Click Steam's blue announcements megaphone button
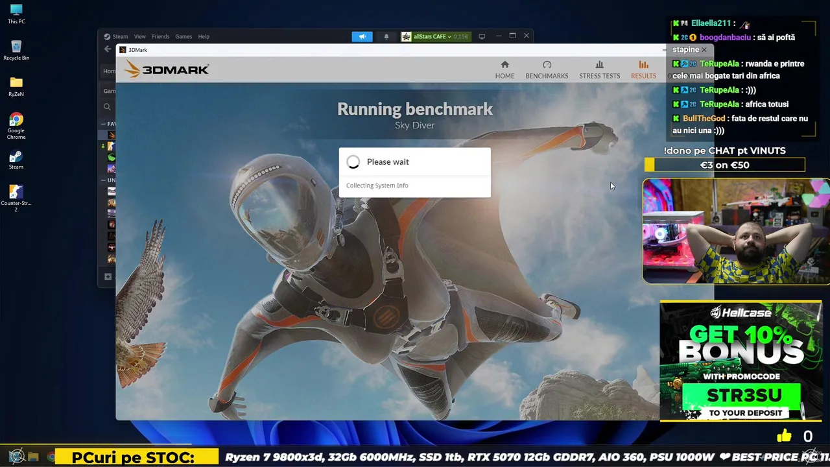830x467 pixels. click(362, 36)
